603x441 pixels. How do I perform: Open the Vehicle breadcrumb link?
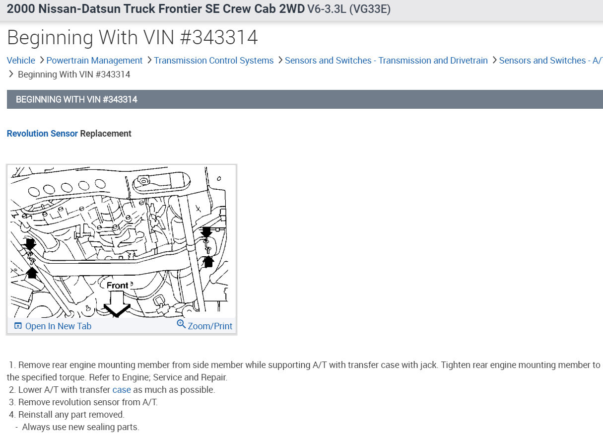(x=21, y=61)
